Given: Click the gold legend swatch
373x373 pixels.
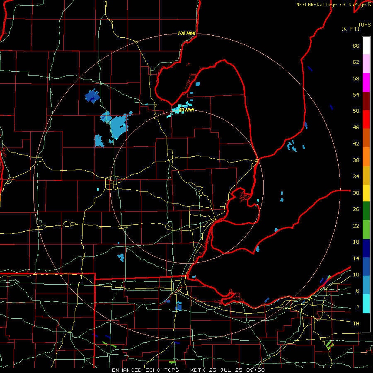Looking at the screenshot, I should coord(366,175).
